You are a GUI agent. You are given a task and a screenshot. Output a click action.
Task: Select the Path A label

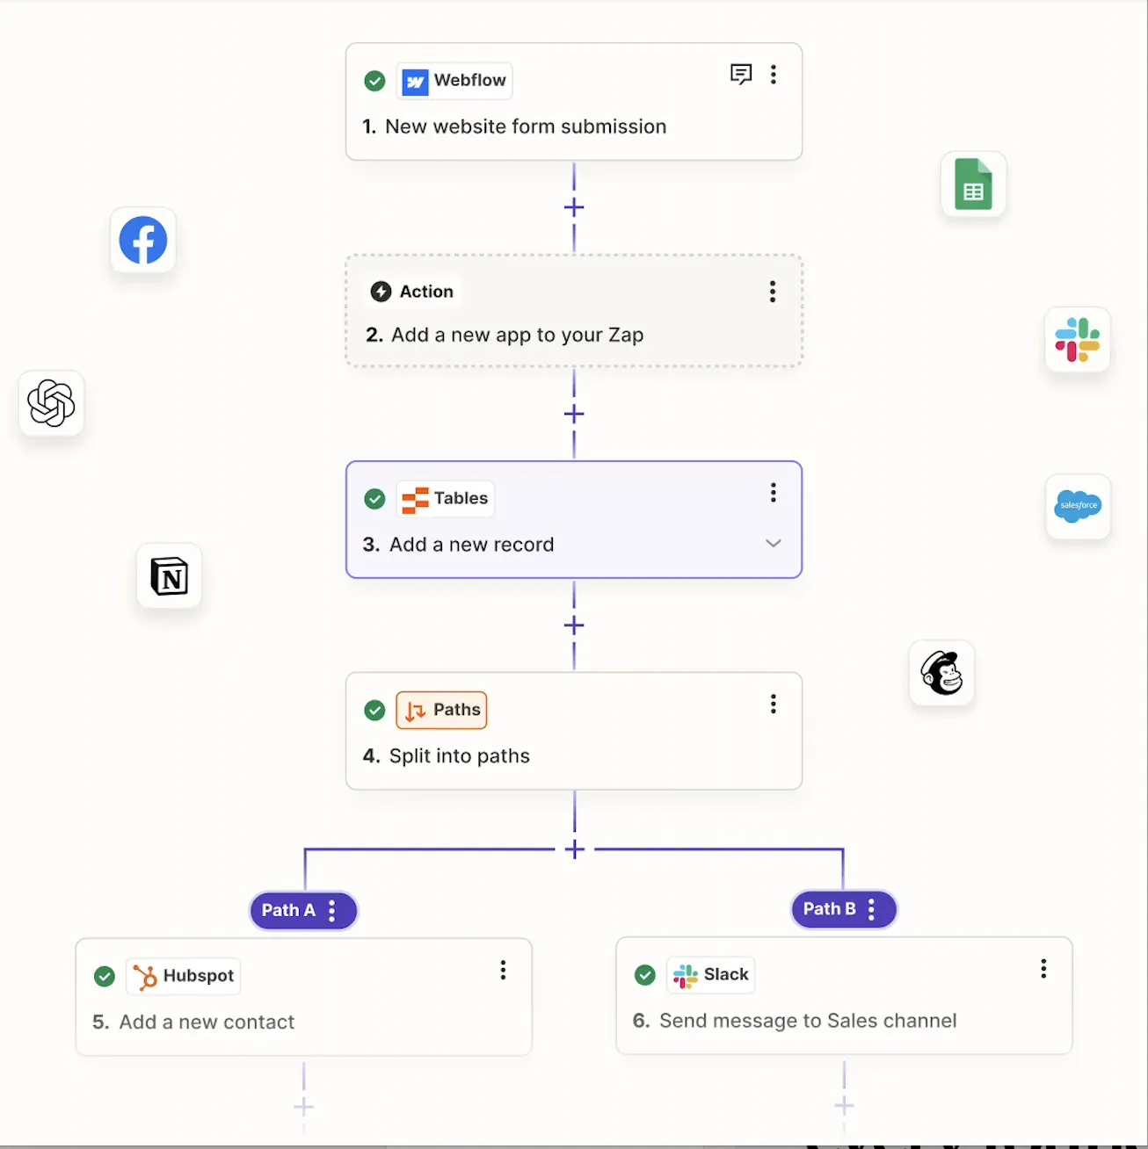(x=288, y=911)
